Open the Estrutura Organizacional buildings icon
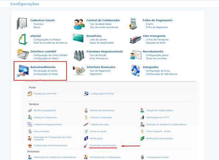The width and height of the screenshot is (219, 160). pos(79,55)
